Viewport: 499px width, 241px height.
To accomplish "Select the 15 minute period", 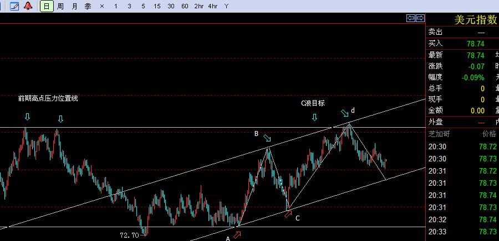I will coord(157,6).
